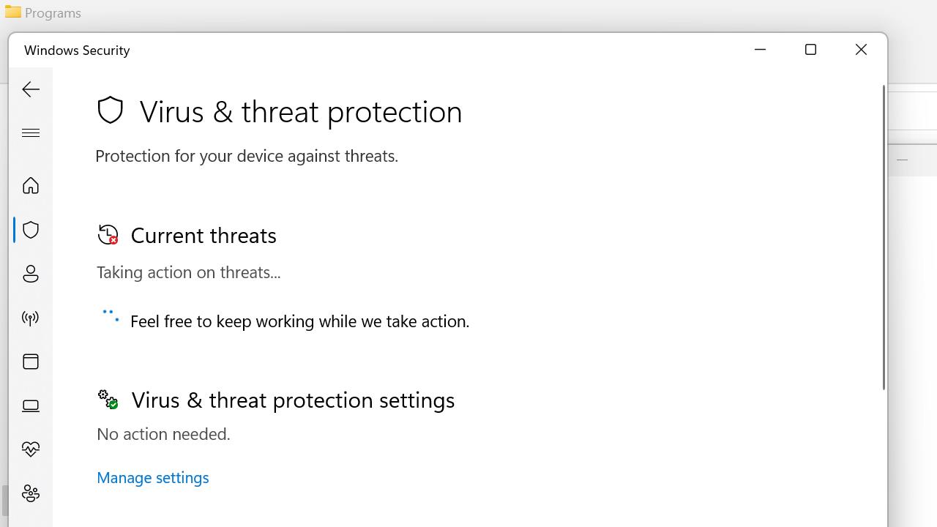
Task: Expand the navigation hamburger menu
Action: [x=31, y=132]
